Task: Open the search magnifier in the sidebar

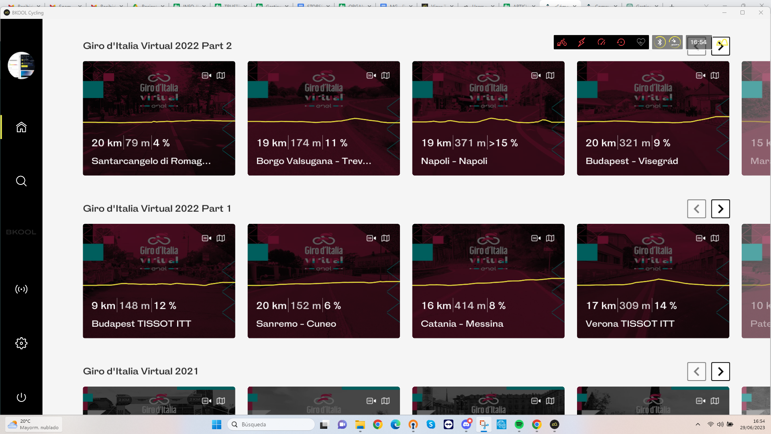Action: [21, 181]
